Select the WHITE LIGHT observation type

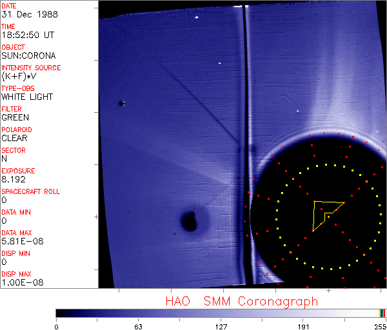(27, 97)
